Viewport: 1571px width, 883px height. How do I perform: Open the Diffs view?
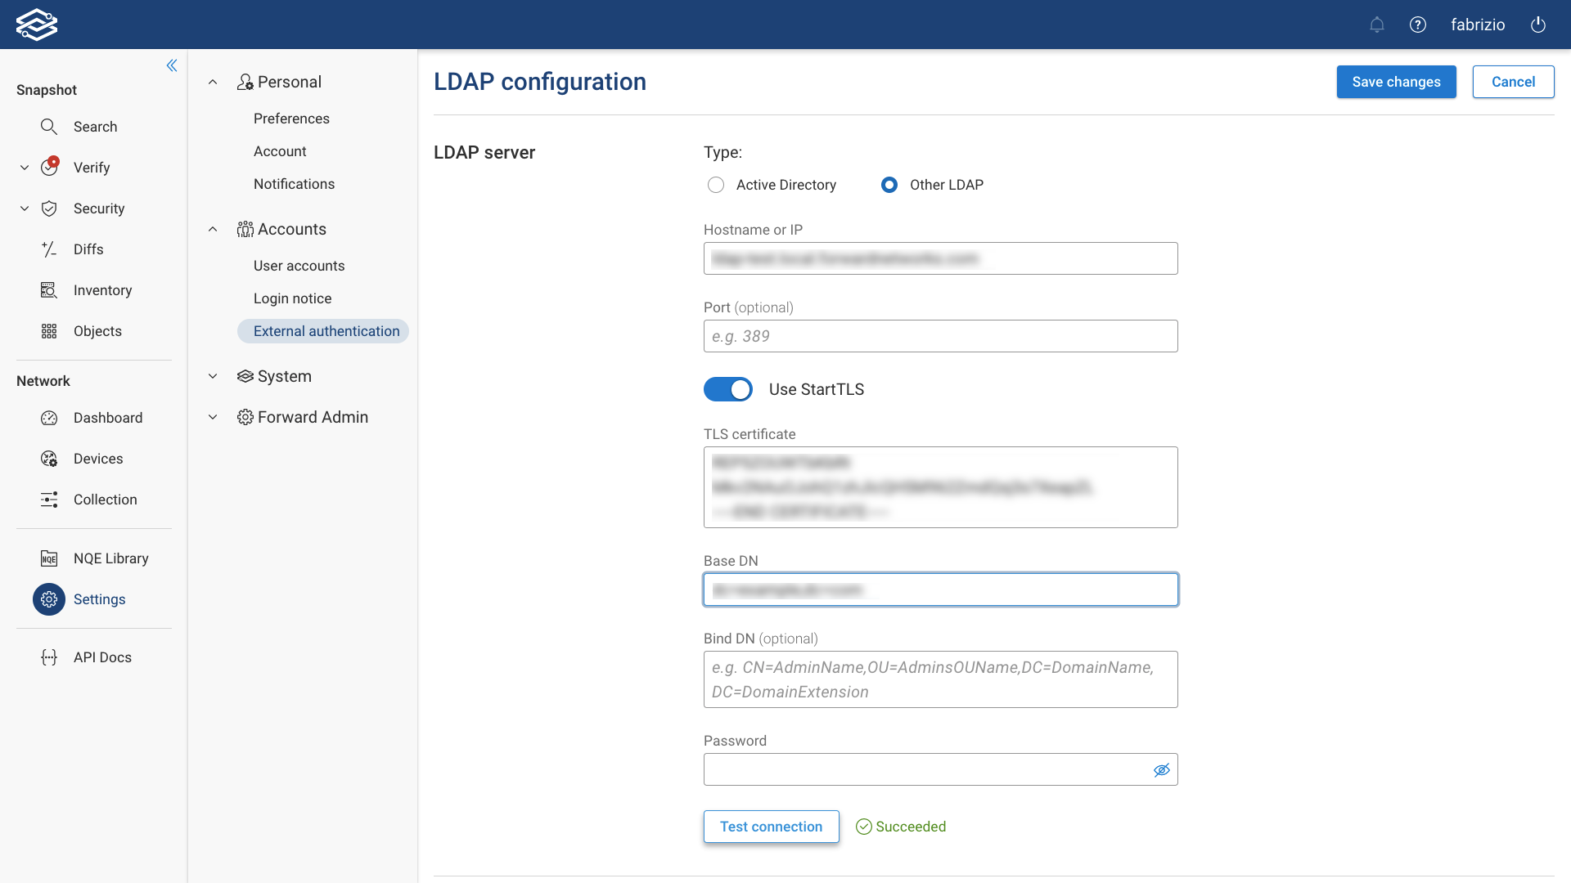(x=88, y=249)
